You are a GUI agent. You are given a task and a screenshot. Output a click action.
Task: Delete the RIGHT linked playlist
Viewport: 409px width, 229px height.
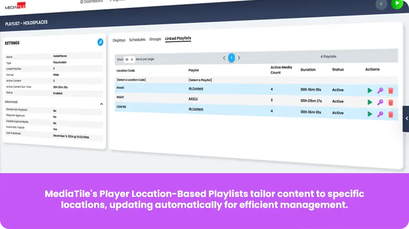click(x=391, y=103)
